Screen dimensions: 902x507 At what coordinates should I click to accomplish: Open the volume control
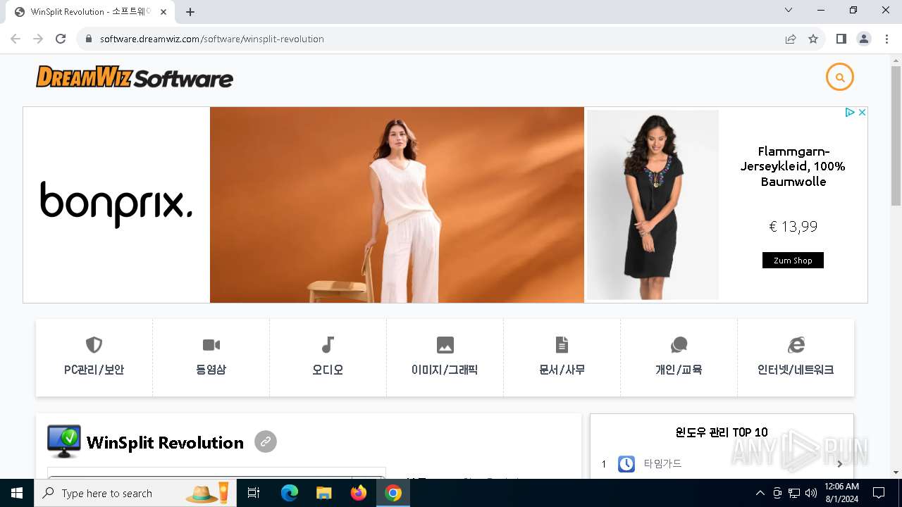[x=811, y=493]
